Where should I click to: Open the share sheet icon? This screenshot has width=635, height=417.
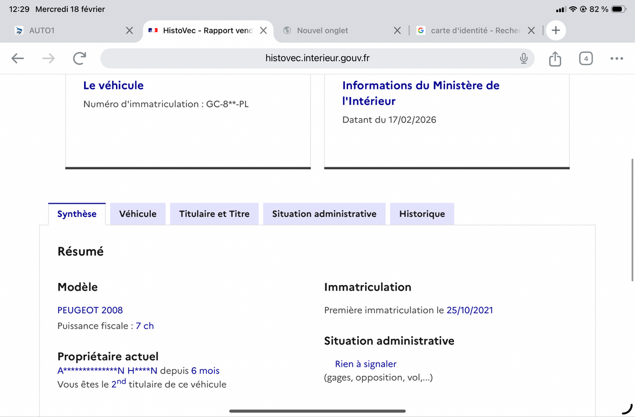555,58
